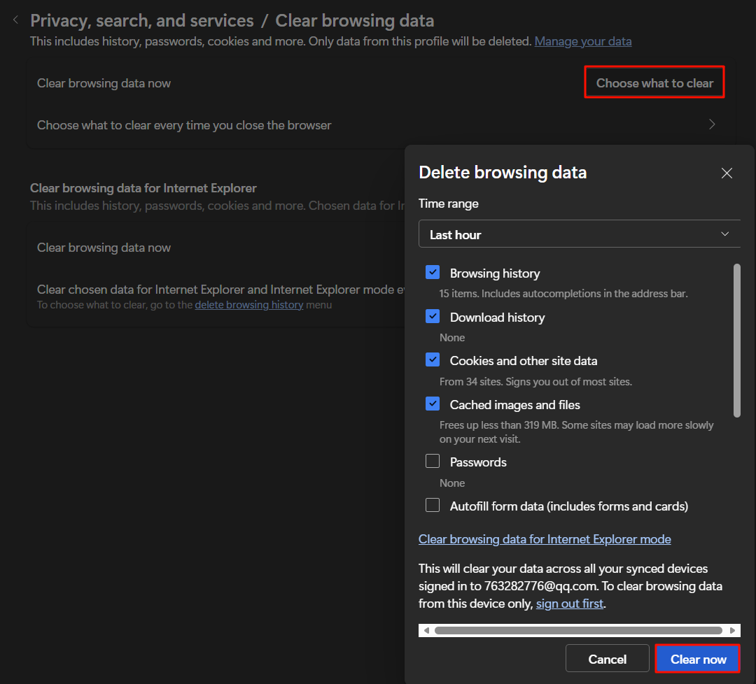
Task: Click the horizontal scrollbar's right arrow
Action: [732, 630]
